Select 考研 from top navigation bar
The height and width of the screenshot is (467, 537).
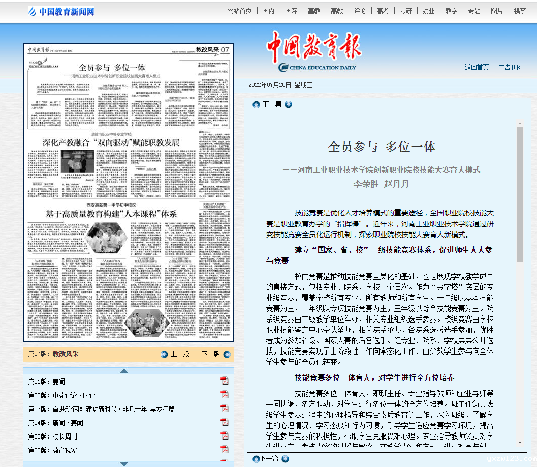[405, 11]
